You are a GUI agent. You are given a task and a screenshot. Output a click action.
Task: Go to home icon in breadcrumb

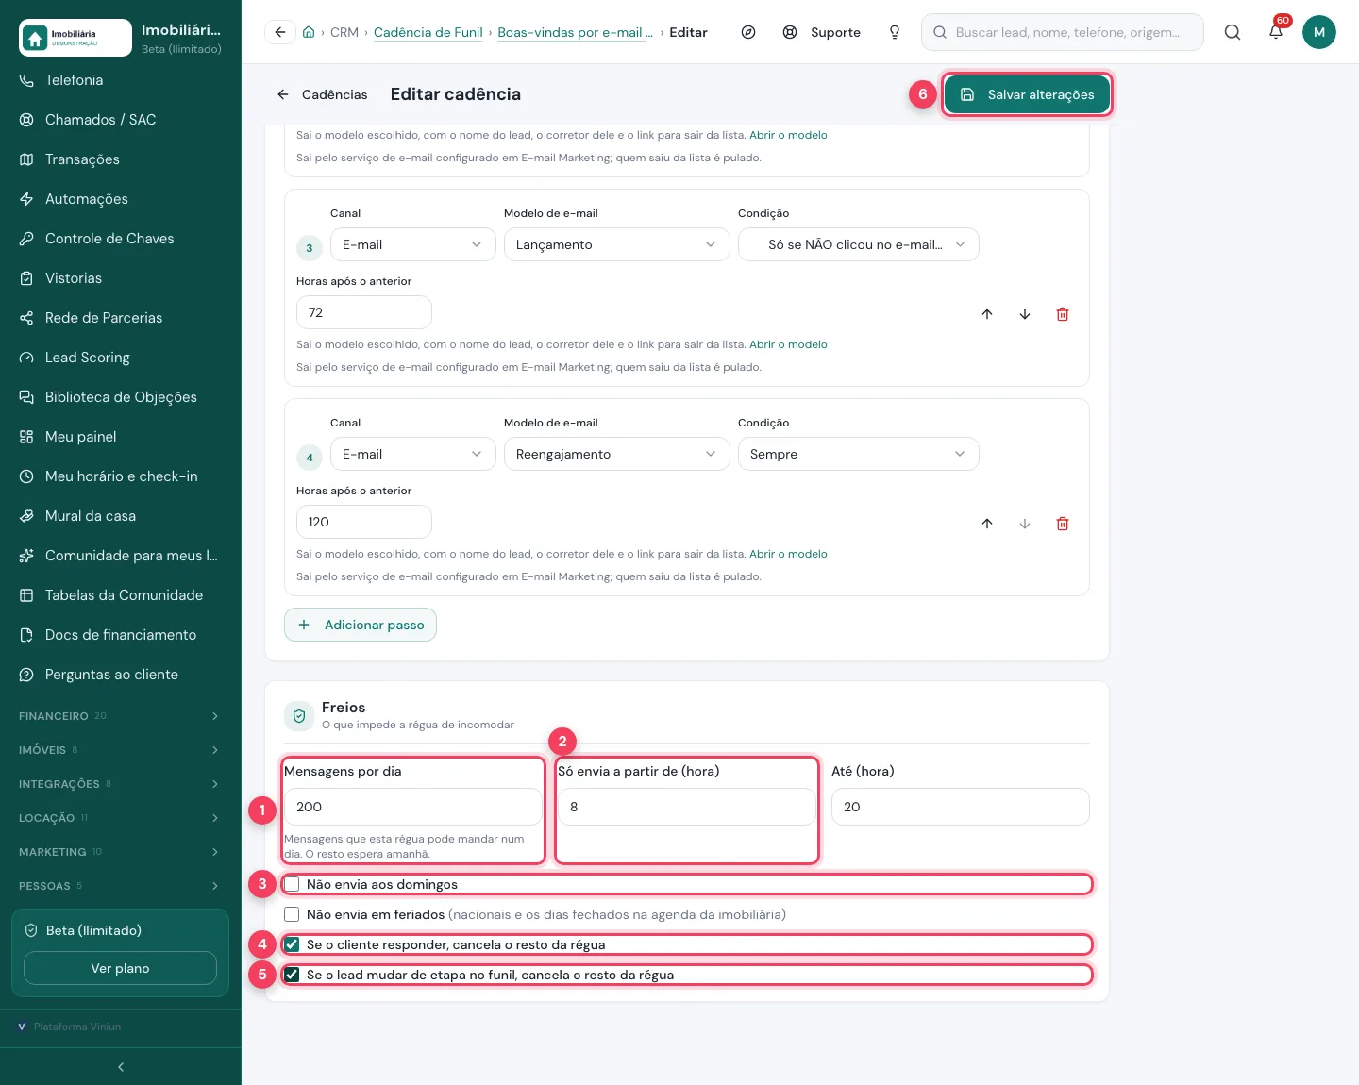(309, 32)
